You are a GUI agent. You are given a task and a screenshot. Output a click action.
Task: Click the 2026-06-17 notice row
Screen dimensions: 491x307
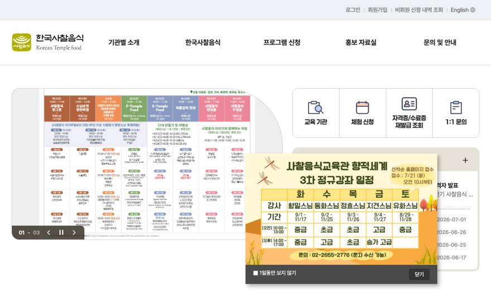451,257
